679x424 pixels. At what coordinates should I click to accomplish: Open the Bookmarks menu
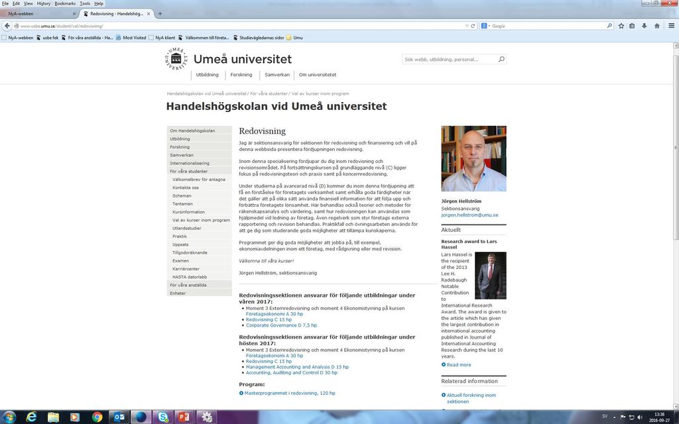(x=66, y=3)
